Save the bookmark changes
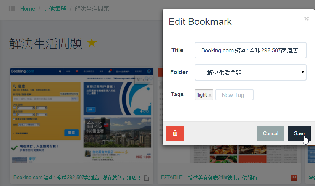315x186 pixels. [299, 133]
